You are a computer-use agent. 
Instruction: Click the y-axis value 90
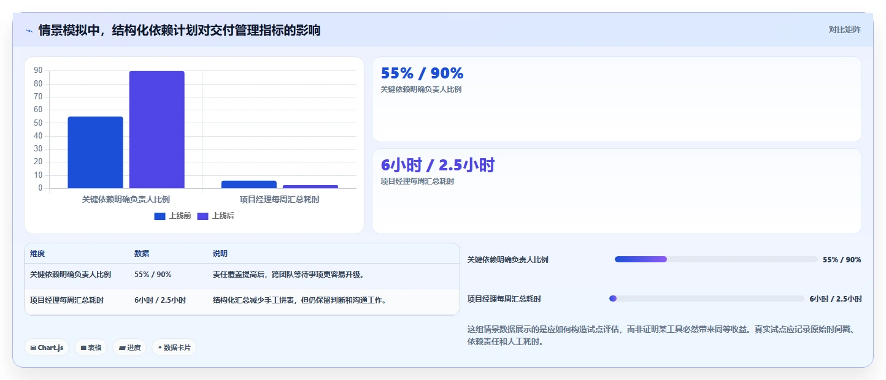coord(38,70)
